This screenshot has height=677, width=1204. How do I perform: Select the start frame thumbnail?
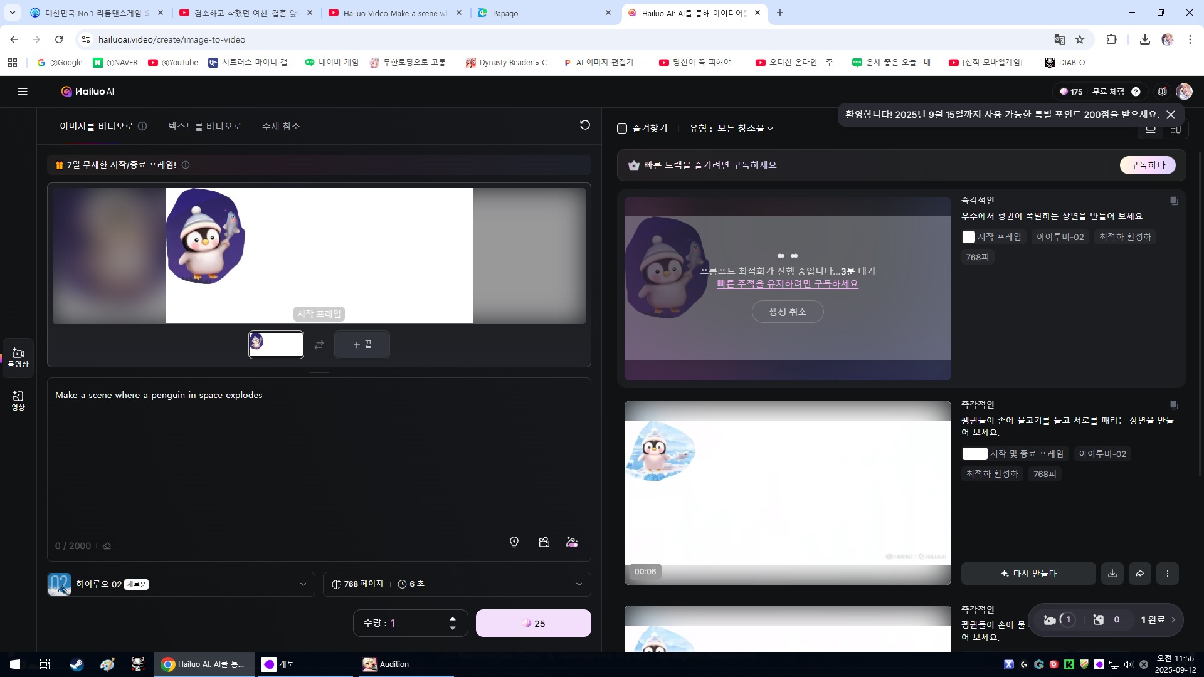coord(276,345)
